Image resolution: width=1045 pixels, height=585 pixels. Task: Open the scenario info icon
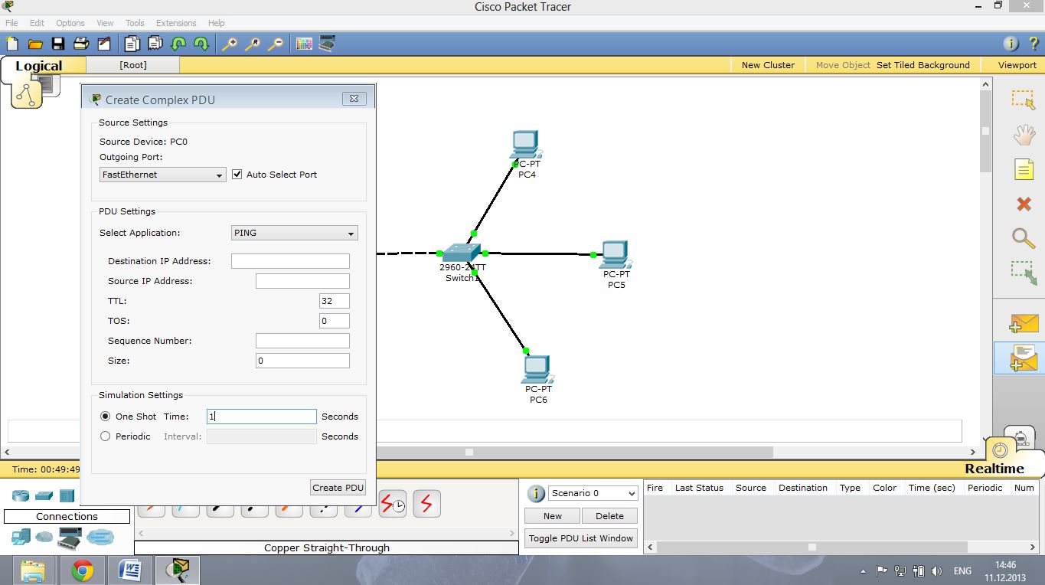click(x=536, y=493)
